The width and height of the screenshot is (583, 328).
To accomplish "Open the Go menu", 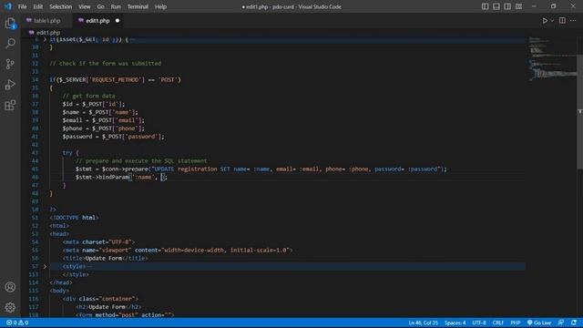I will [x=101, y=6].
